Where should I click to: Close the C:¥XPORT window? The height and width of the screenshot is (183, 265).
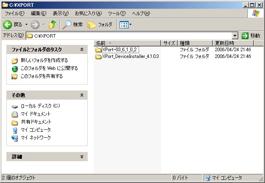pos(259,5)
